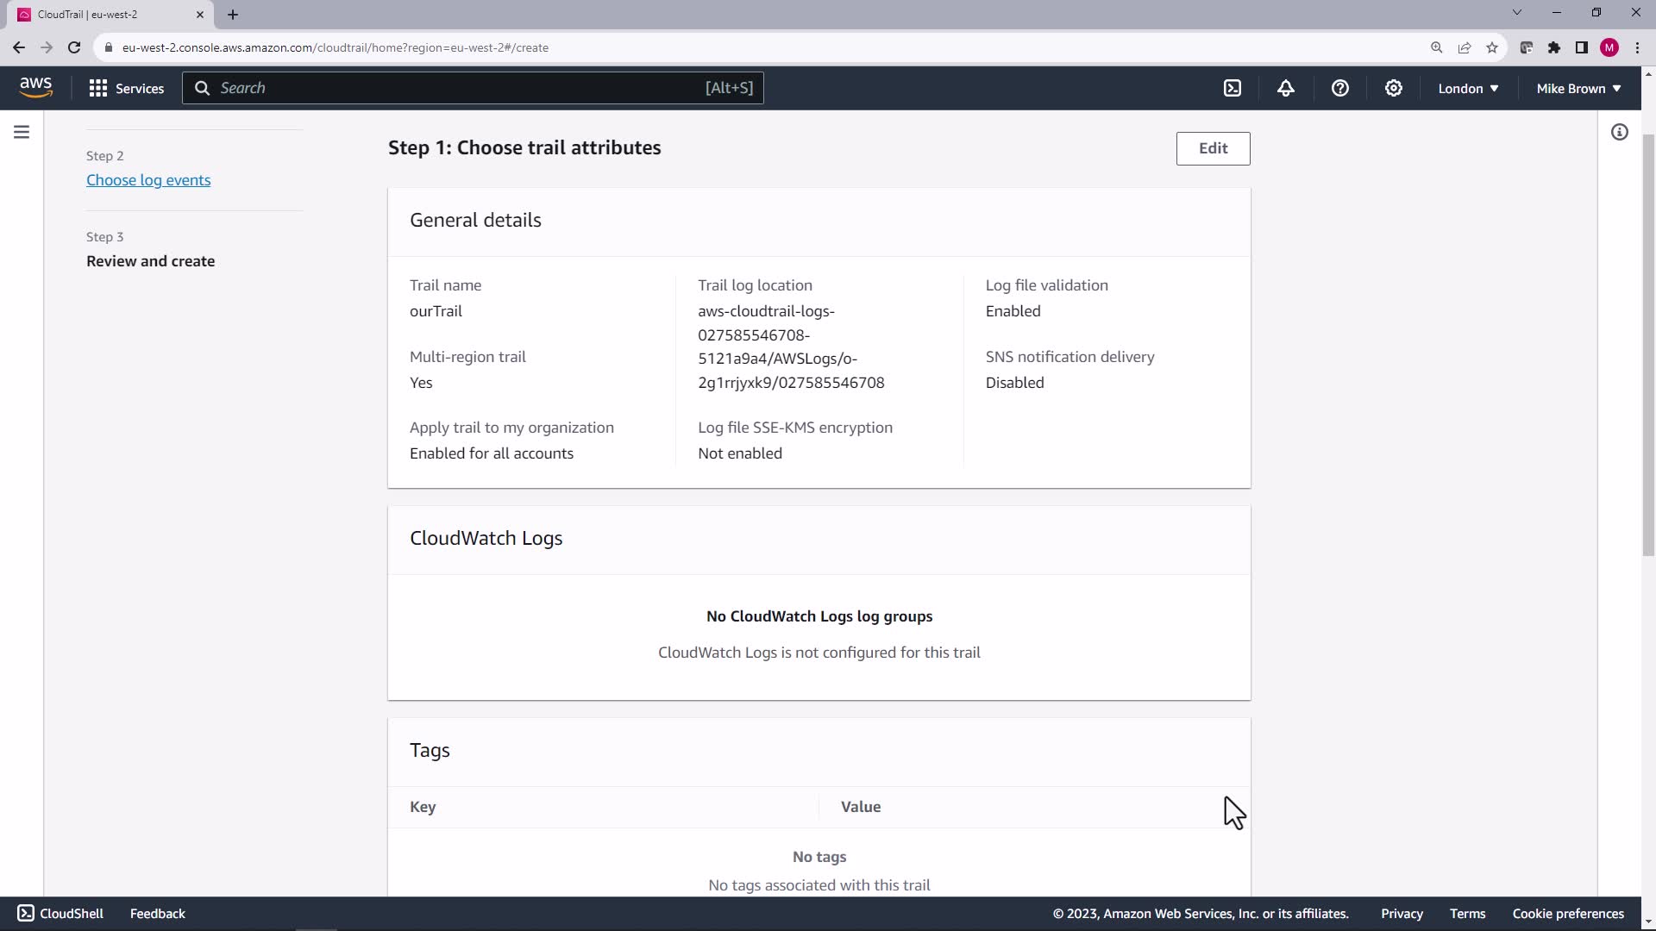Open the AWS help menu icon
Image resolution: width=1656 pixels, height=931 pixels.
click(1339, 88)
